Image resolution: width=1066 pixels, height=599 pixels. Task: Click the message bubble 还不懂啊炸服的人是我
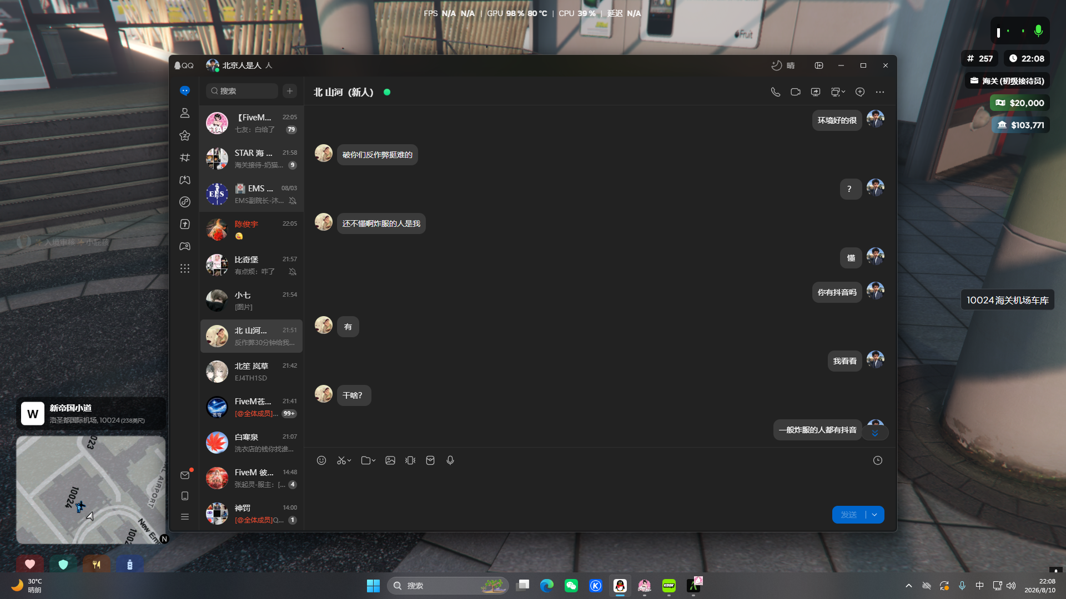(x=381, y=224)
